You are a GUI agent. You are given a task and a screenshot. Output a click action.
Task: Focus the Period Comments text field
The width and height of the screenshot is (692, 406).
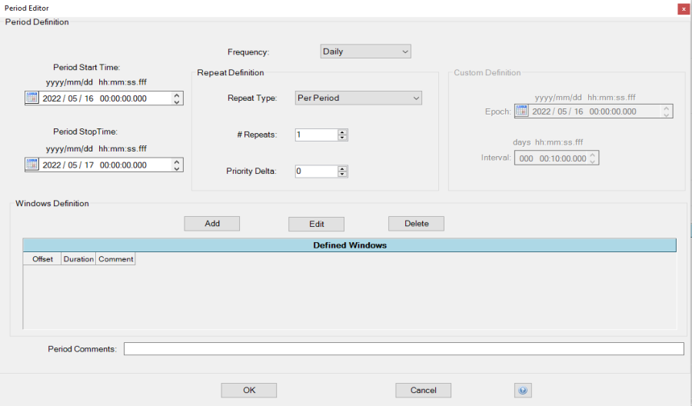403,349
